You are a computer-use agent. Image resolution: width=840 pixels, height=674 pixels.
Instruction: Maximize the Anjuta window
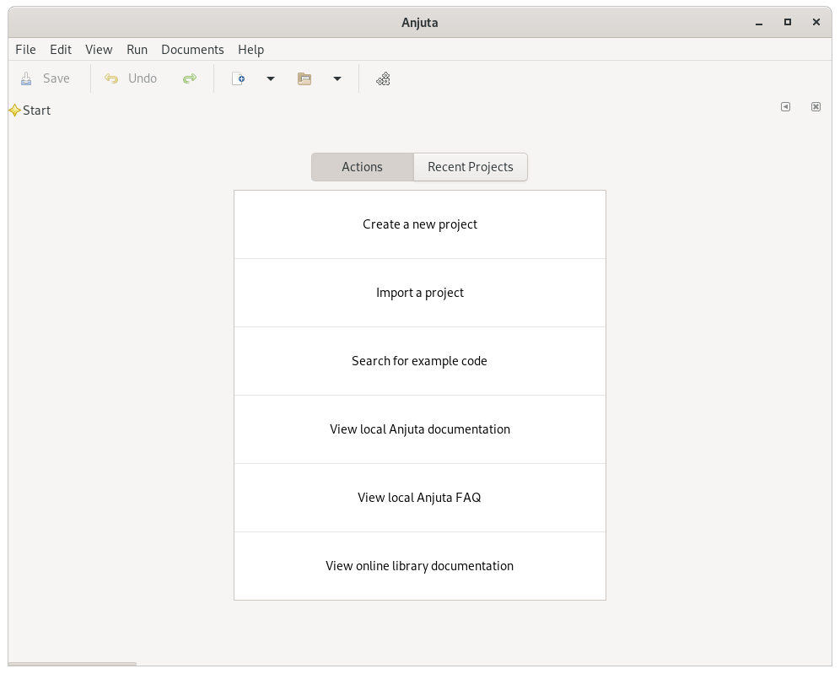tap(787, 22)
